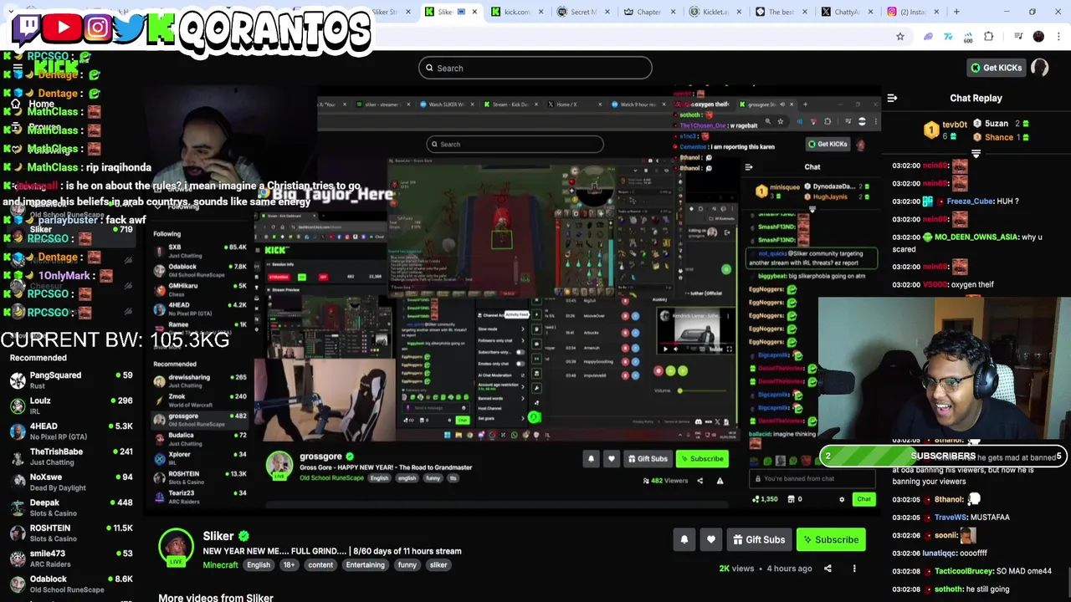This screenshot has height=602, width=1071.
Task: Open the browser three-dot menu
Action: click(1058, 37)
